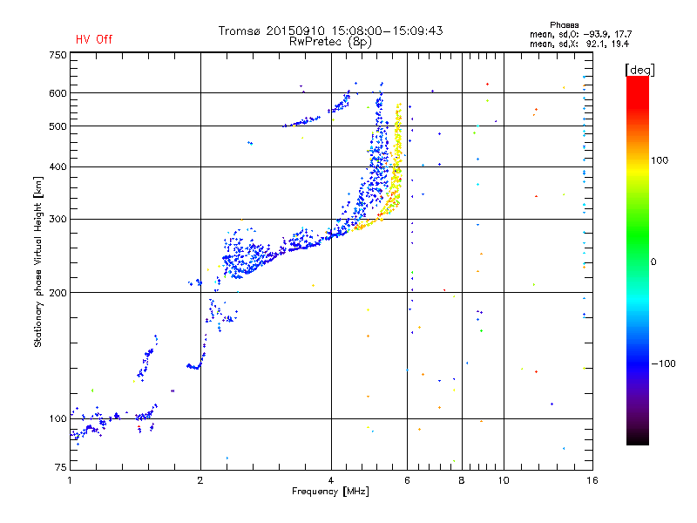Click the colorbar tick label "-100"
Screen dimensions: 697x523
(x=663, y=363)
